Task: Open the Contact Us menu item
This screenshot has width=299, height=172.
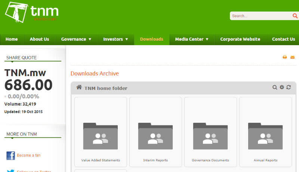Action: click(283, 39)
